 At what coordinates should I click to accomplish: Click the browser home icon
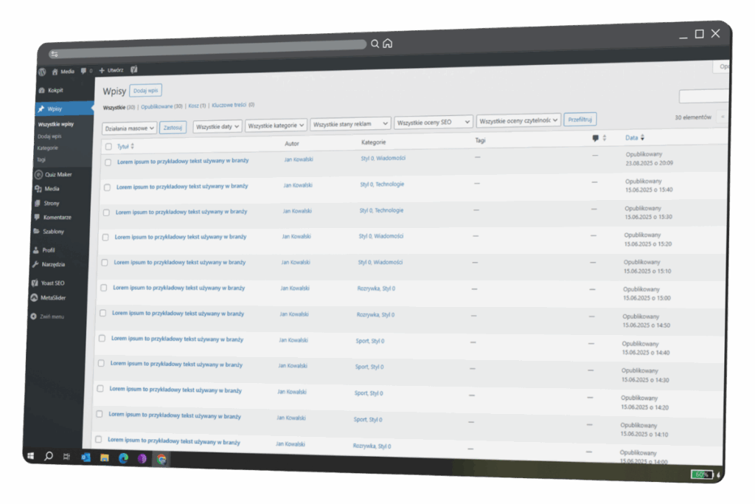pyautogui.click(x=388, y=44)
